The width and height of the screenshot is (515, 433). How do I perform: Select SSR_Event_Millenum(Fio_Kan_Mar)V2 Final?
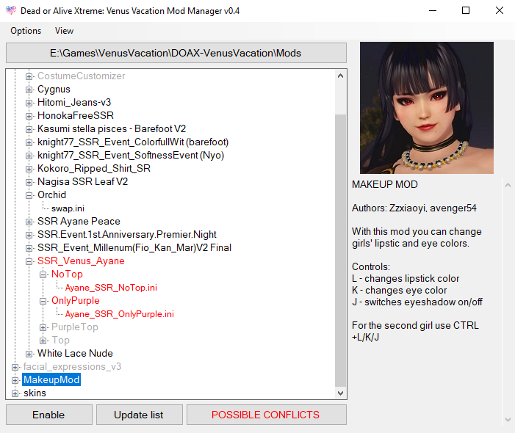point(134,247)
